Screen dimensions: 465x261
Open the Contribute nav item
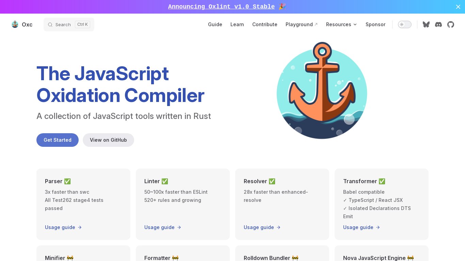(265, 24)
